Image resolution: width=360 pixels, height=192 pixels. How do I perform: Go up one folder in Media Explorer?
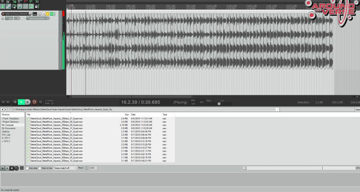click(9, 109)
